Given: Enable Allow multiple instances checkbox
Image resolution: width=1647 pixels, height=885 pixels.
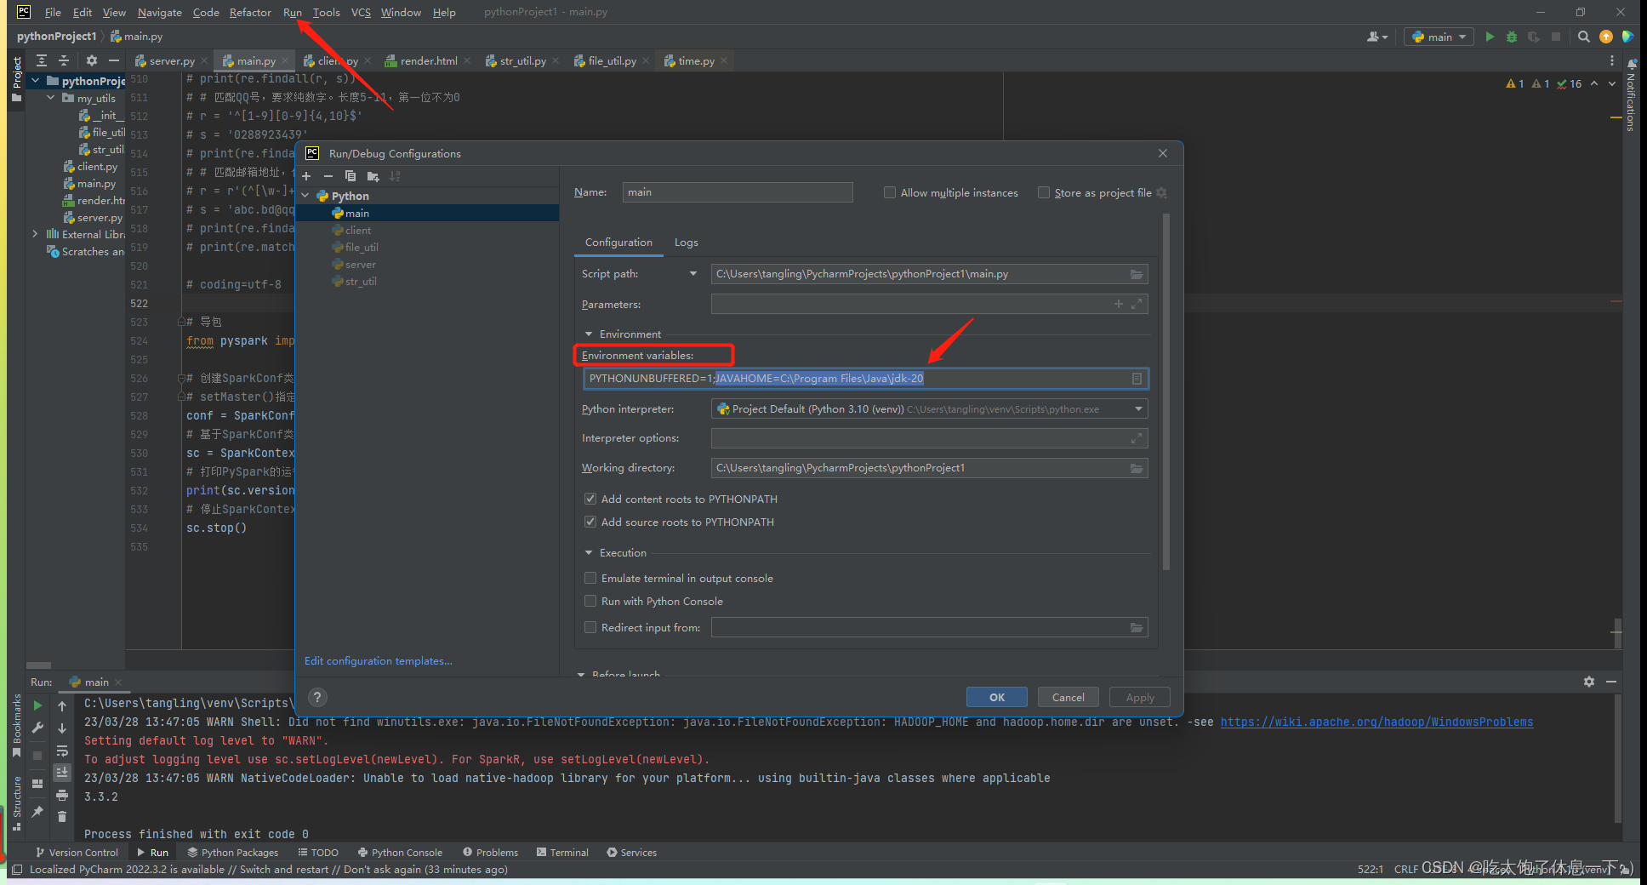Looking at the screenshot, I should tap(890, 192).
